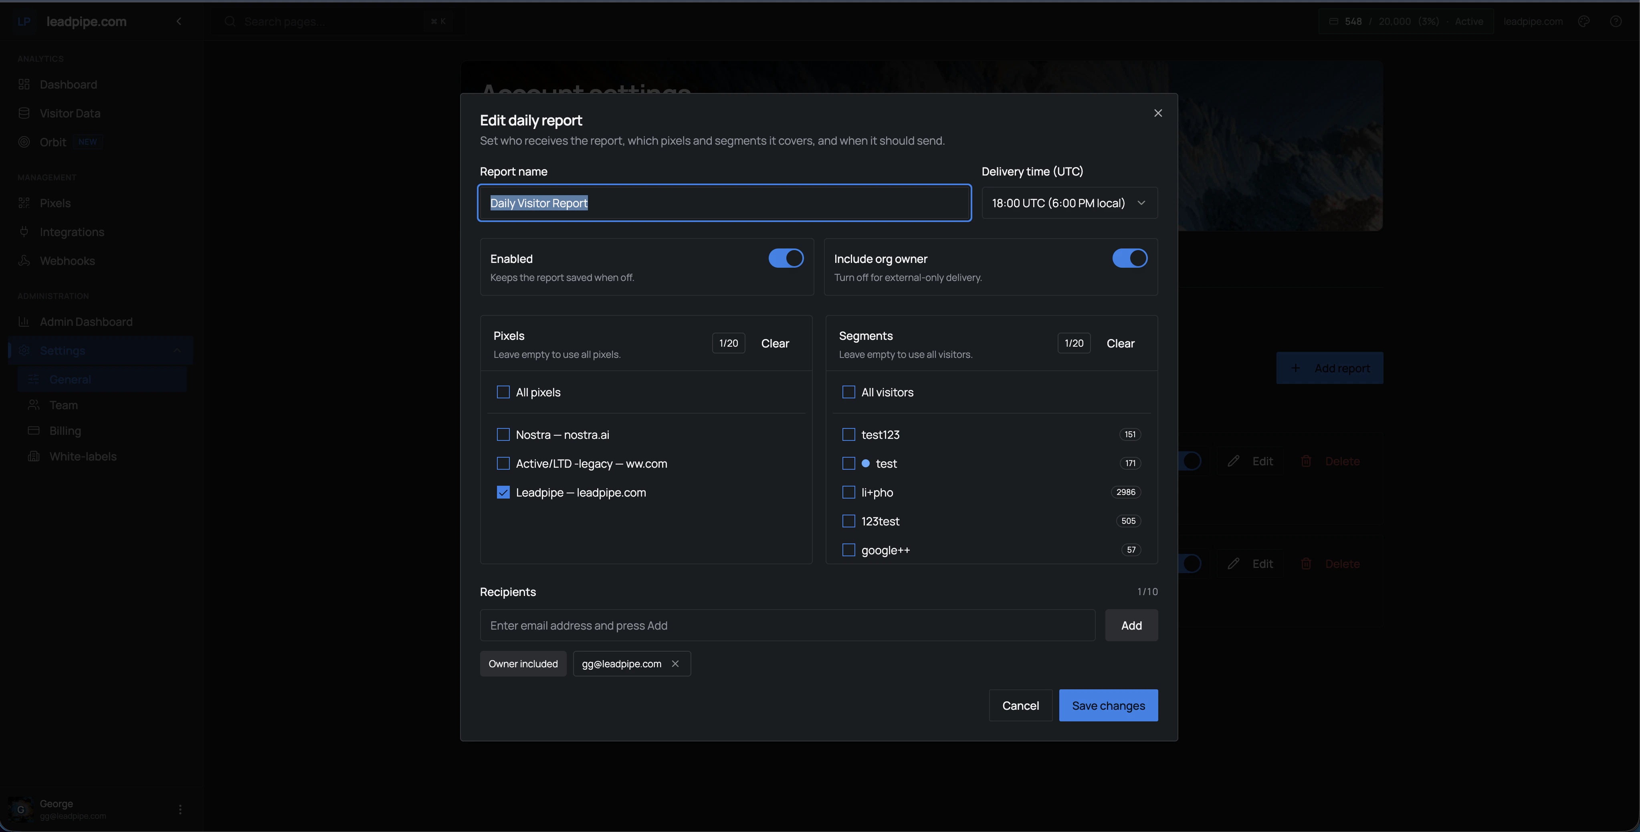
Task: Check the Nostra — nostra.ai pixel
Action: point(503,434)
